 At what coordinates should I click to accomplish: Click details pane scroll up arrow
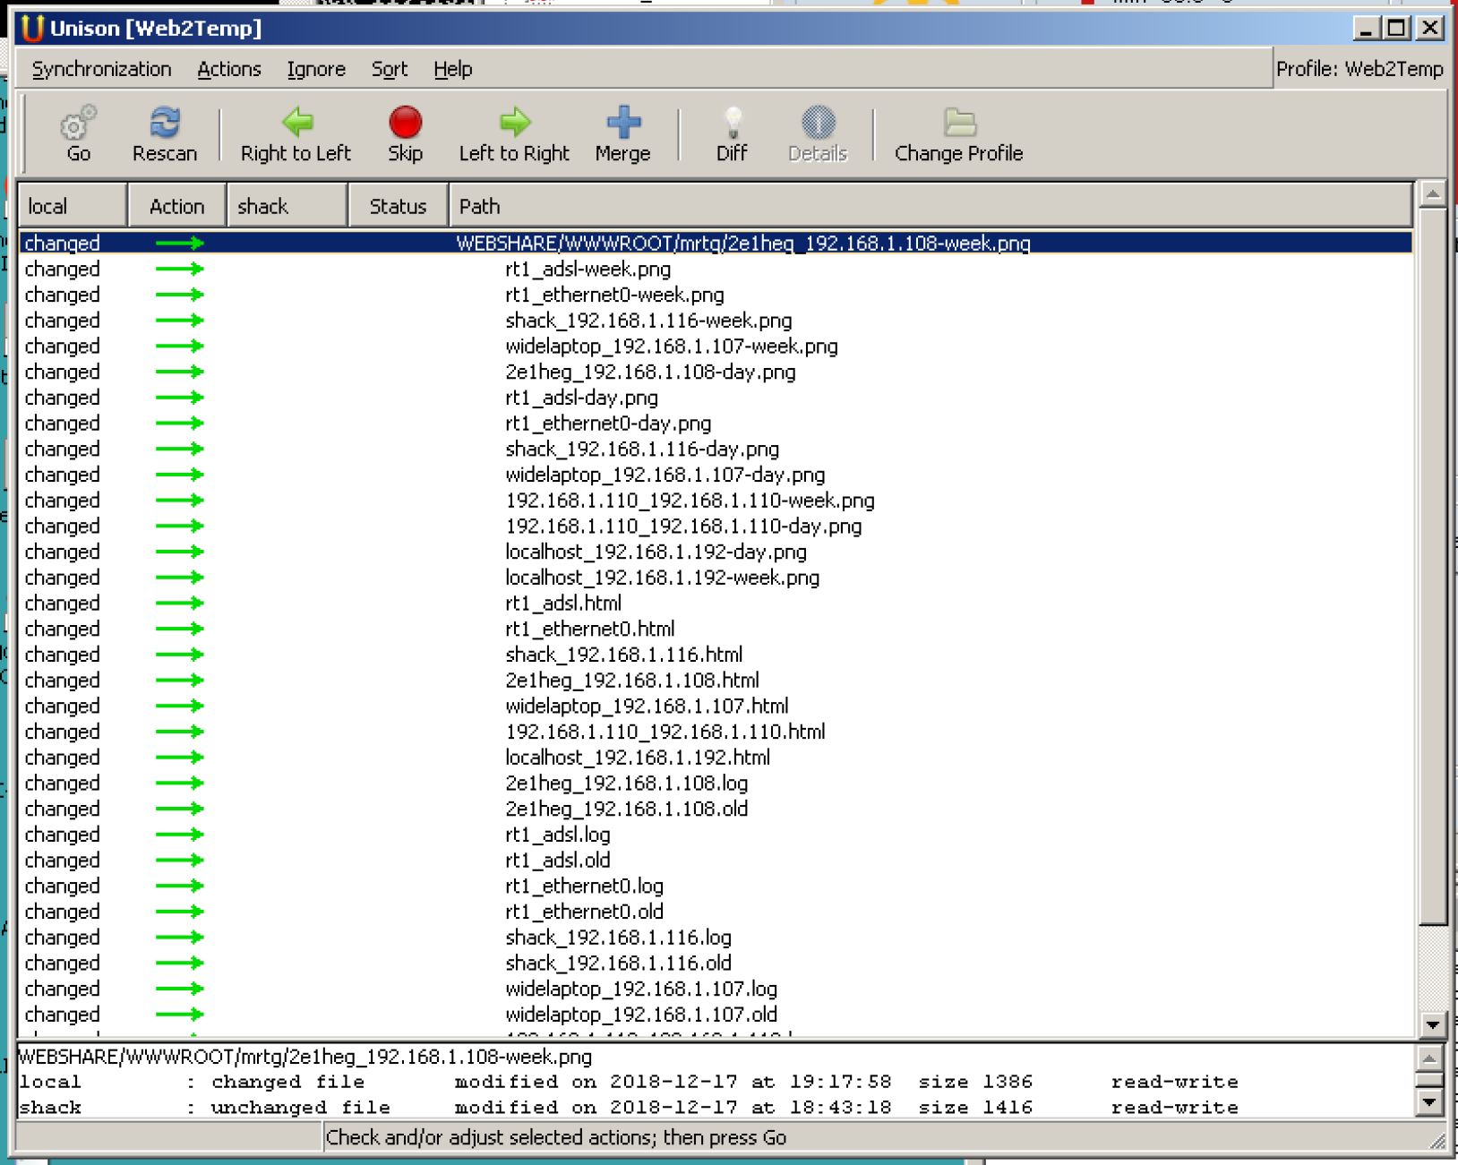pos(1429,1059)
